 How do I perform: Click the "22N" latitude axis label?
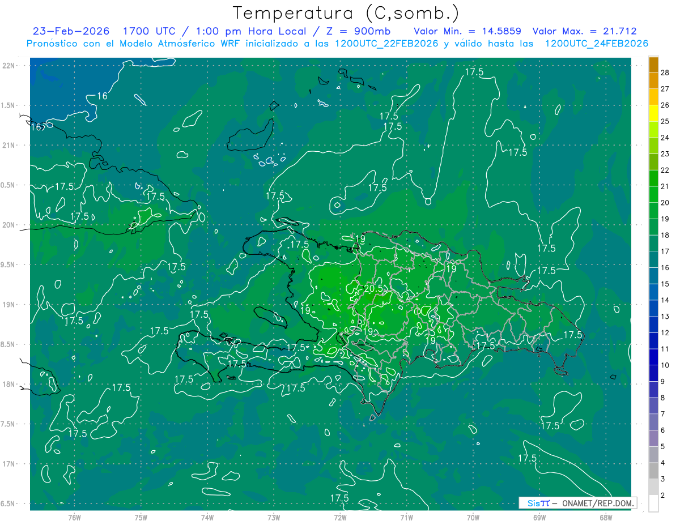(x=9, y=65)
